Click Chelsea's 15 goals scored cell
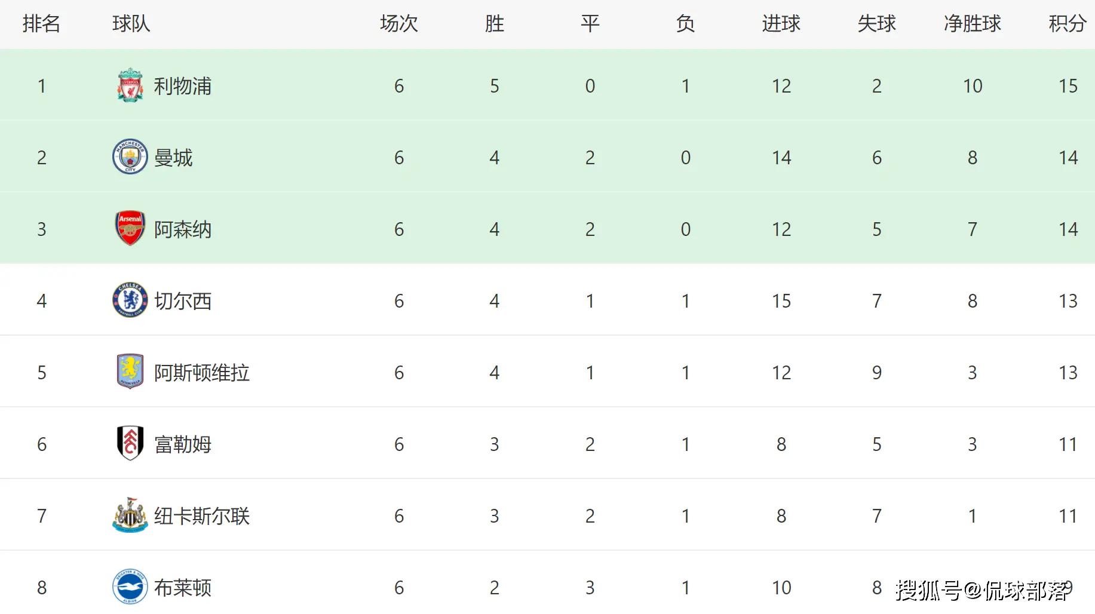Screen dimensions: 1095x614 pos(781,301)
